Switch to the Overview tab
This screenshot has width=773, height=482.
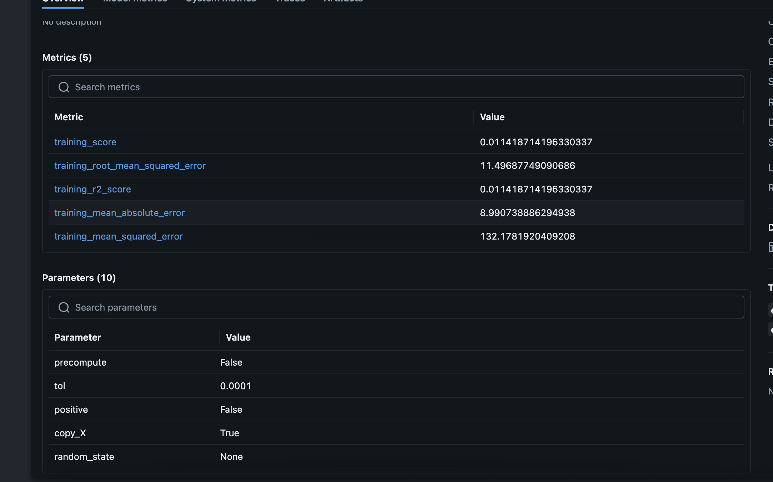pos(63,2)
